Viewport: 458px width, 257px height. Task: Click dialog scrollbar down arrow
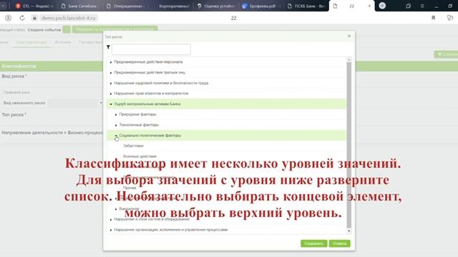coord(349,231)
